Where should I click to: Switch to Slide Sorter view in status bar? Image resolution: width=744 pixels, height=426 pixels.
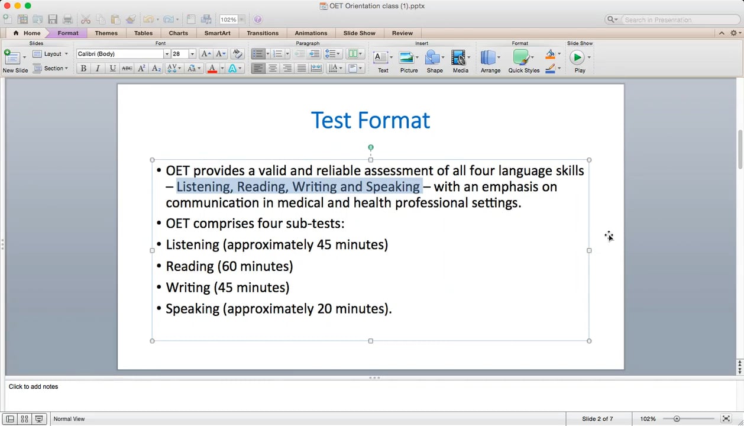pos(24,419)
